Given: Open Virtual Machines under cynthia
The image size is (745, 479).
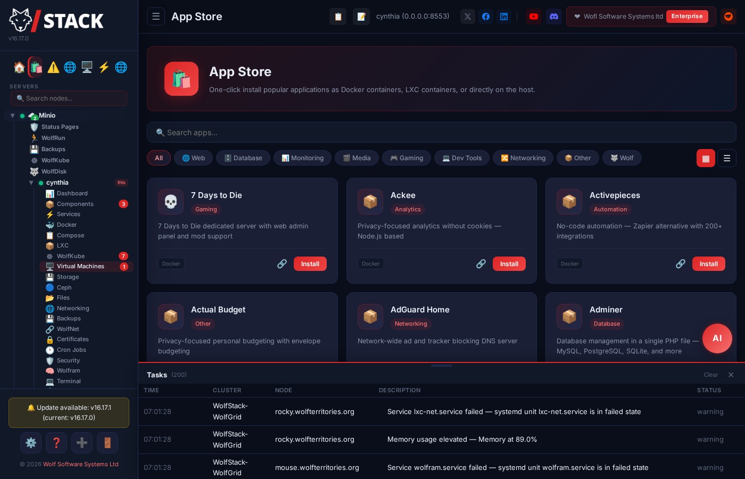Looking at the screenshot, I should point(86,267).
